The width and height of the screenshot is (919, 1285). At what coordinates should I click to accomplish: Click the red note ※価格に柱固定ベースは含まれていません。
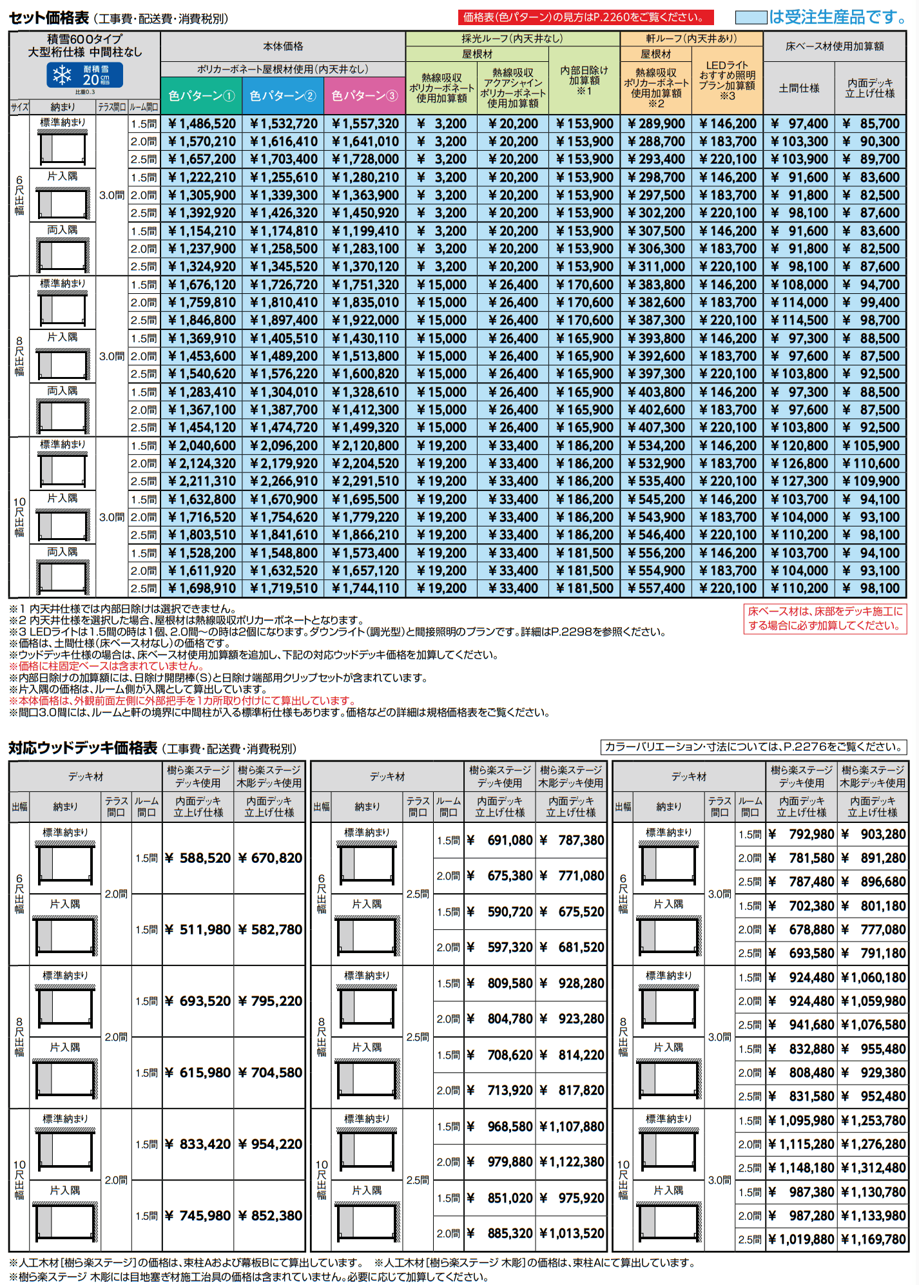pos(107,666)
